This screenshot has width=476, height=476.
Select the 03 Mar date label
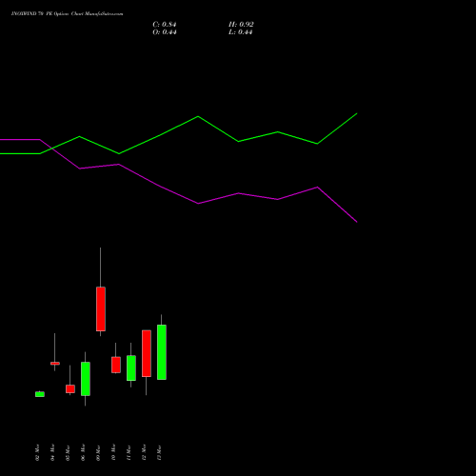(37, 452)
